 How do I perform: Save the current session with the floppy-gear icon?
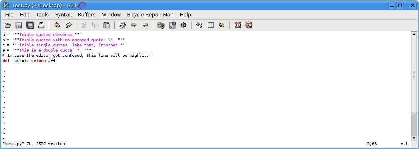[x=172, y=25]
